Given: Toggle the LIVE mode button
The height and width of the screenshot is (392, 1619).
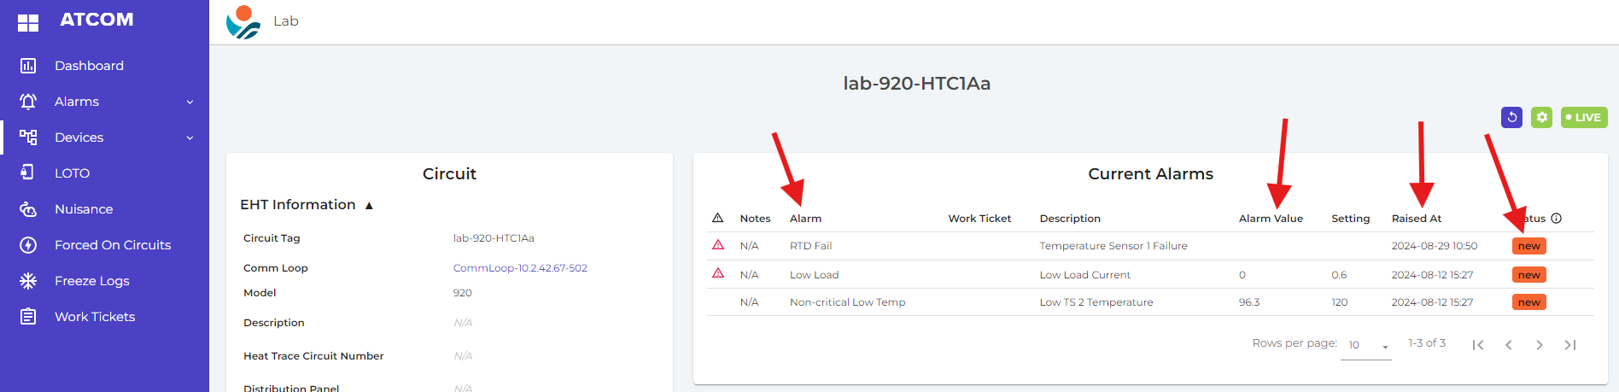Looking at the screenshot, I should [1584, 117].
